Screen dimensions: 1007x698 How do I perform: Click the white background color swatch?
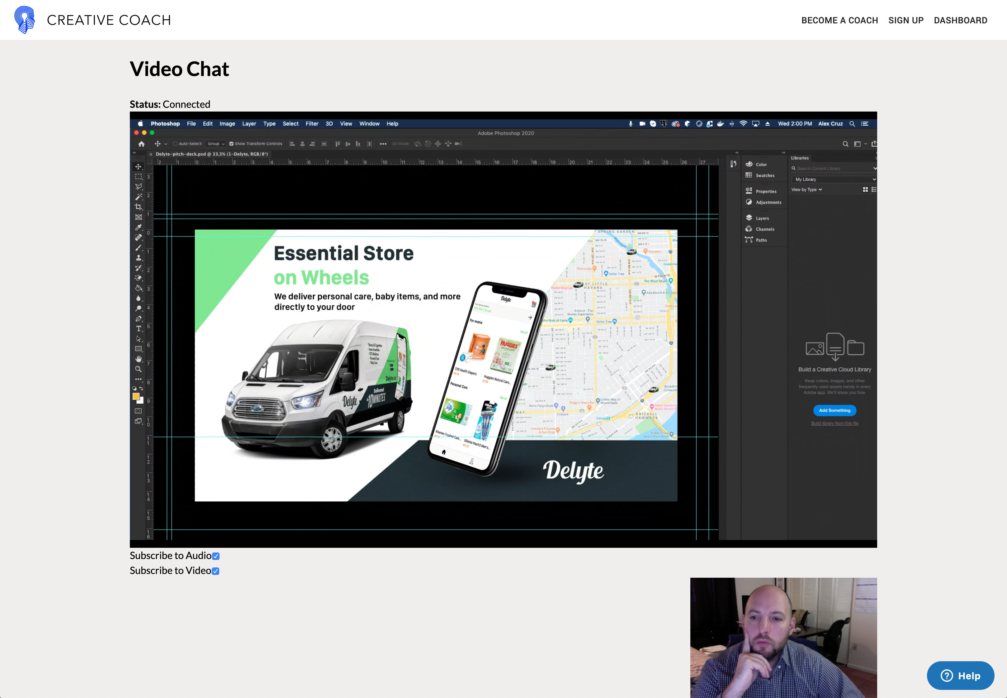click(x=141, y=401)
